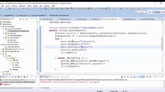Remove launch with the Console gray X icon
The width and height of the screenshot is (165, 92).
(x=125, y=77)
